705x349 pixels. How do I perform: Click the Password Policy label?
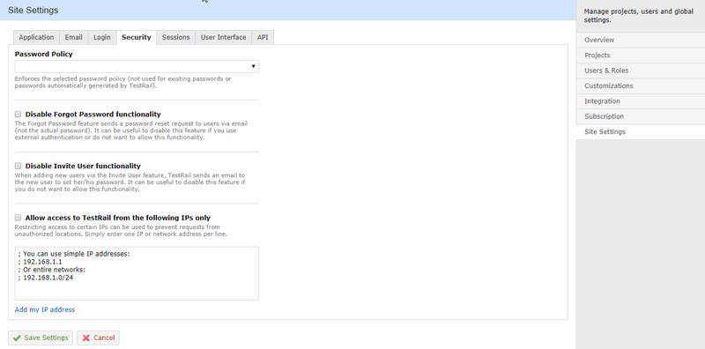[x=43, y=54]
